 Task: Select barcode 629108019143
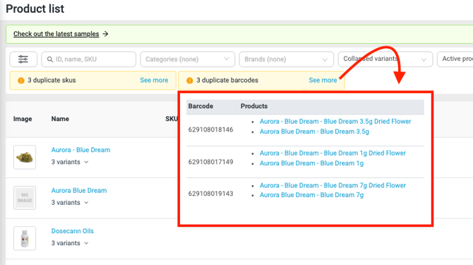(210, 194)
